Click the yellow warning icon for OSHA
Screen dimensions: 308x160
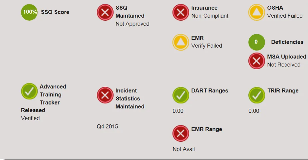[x=256, y=12]
